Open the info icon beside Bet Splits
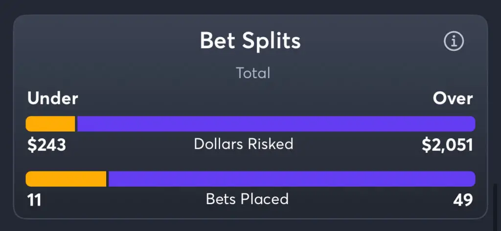501x231 pixels. (x=454, y=41)
